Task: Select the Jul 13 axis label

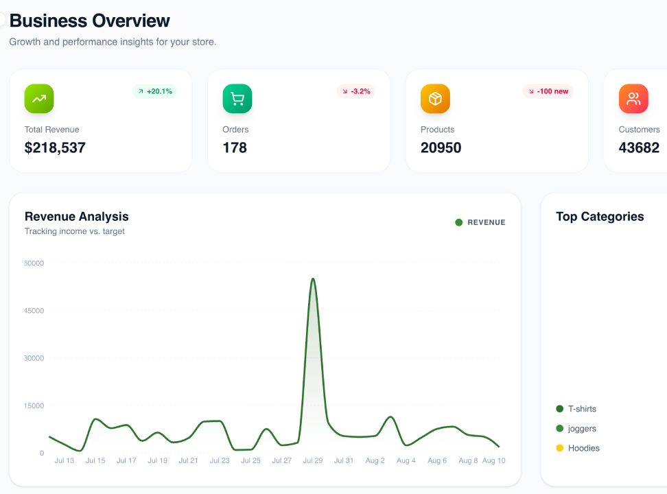Action: pyautogui.click(x=65, y=460)
